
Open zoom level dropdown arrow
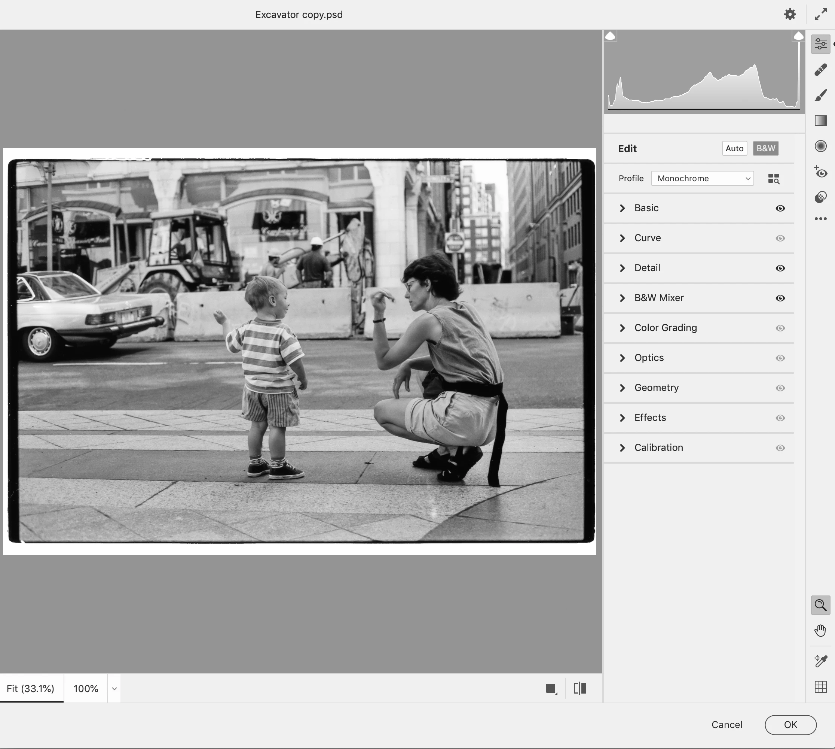tap(114, 688)
